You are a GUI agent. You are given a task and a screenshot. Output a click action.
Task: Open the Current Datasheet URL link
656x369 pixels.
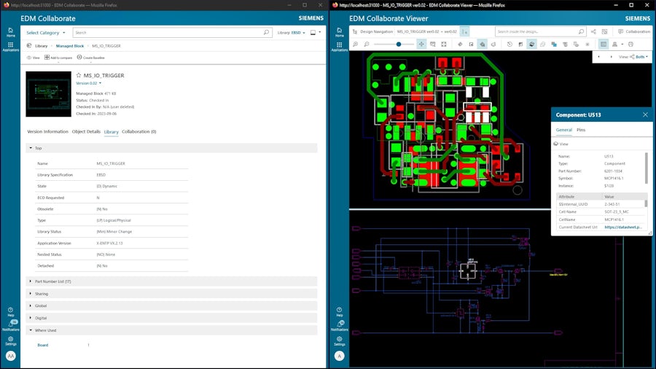click(622, 227)
